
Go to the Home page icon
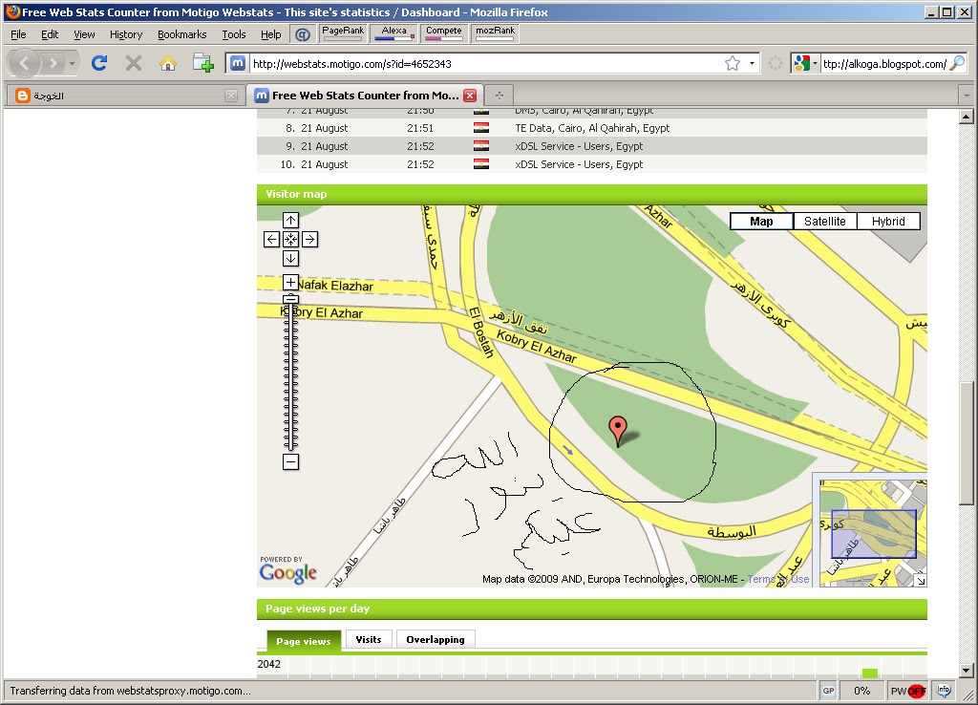[x=168, y=63]
